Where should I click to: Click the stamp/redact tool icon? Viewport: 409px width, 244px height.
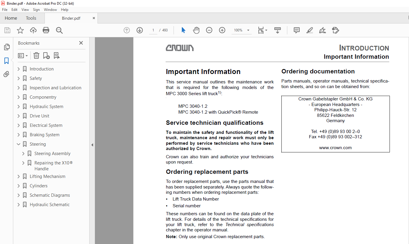click(x=335, y=30)
